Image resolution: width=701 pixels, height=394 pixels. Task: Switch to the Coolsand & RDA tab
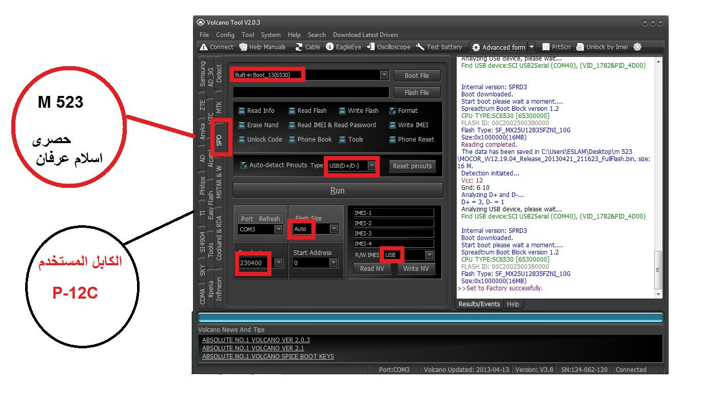[219, 238]
